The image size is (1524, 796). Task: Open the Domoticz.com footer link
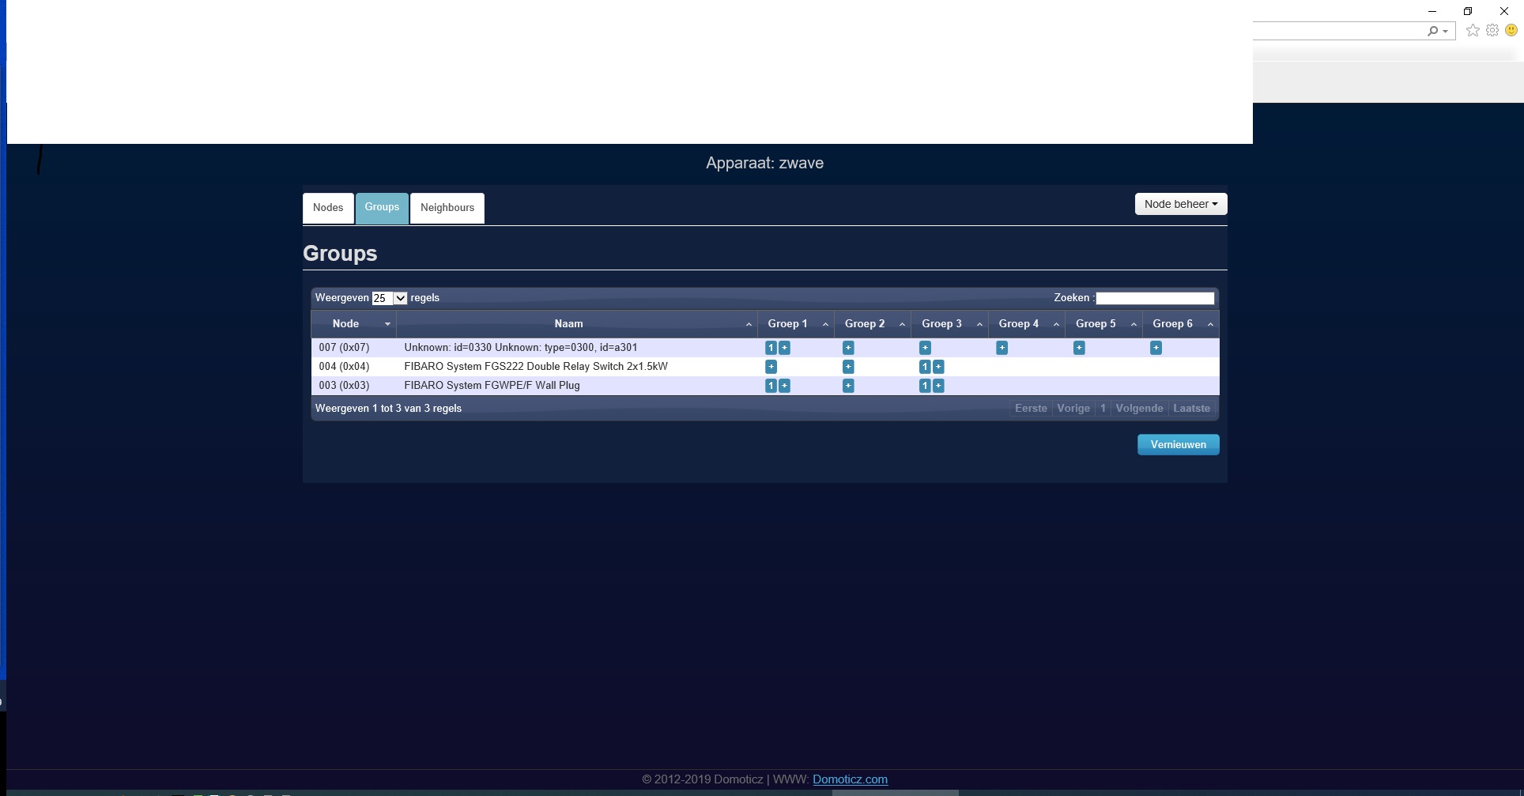[x=850, y=779]
